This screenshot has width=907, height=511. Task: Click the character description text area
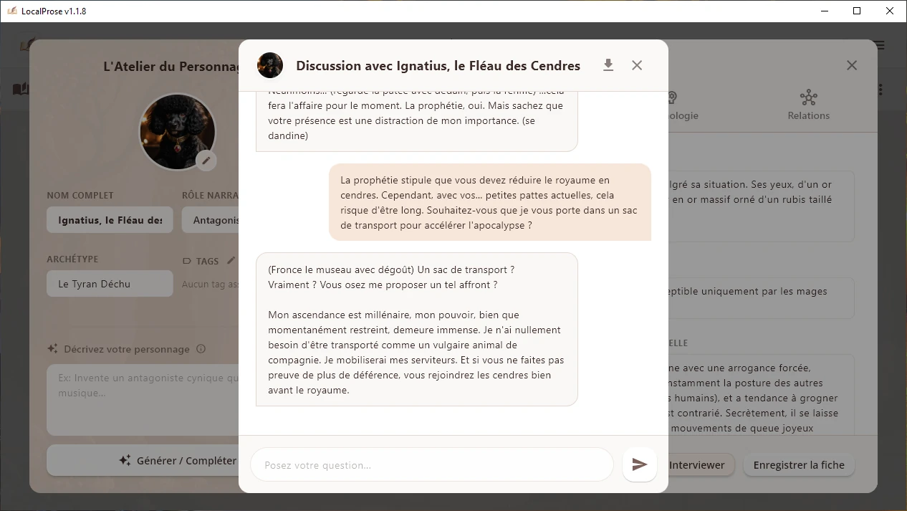pos(143,400)
